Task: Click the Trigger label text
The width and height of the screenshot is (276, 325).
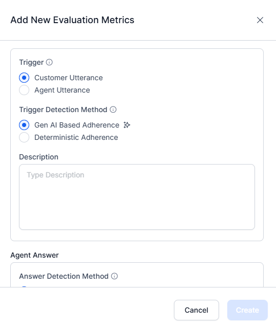Action: pos(31,62)
